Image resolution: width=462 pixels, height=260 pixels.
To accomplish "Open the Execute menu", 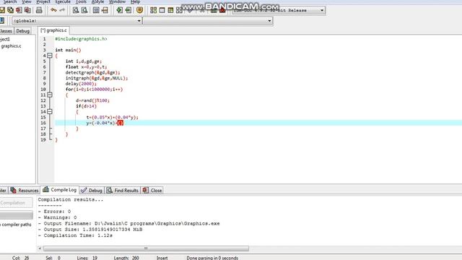I will tap(63, 1).
